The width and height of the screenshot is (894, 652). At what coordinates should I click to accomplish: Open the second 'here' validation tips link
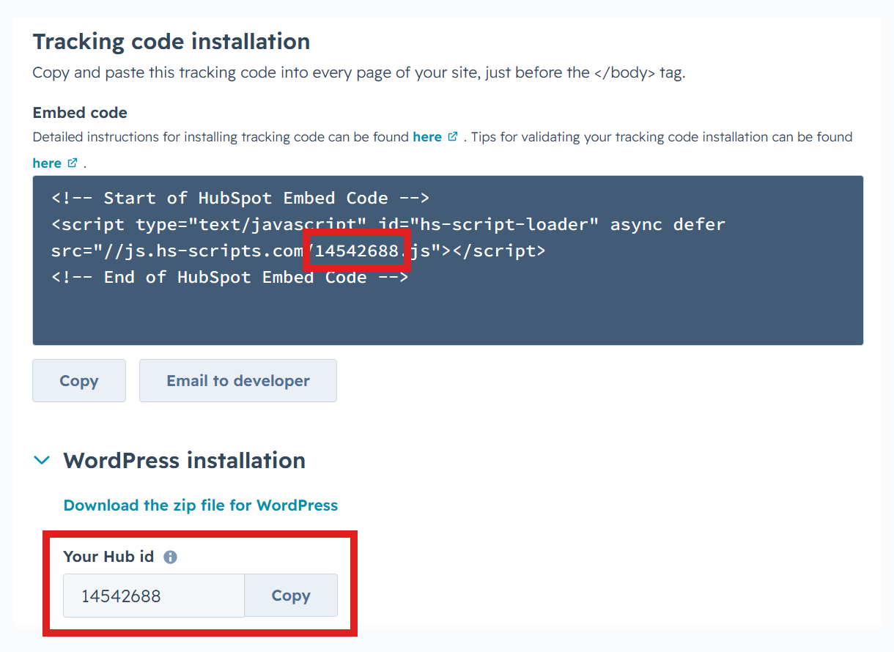(47, 163)
